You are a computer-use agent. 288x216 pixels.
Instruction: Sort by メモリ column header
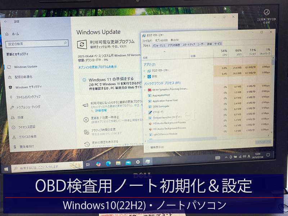pos(236,52)
